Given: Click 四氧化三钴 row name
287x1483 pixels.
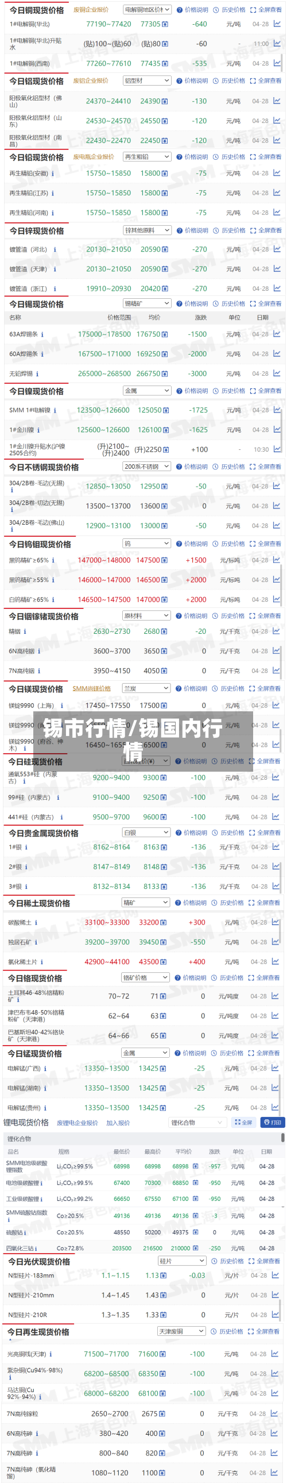Looking at the screenshot, I should coord(20,1248).
